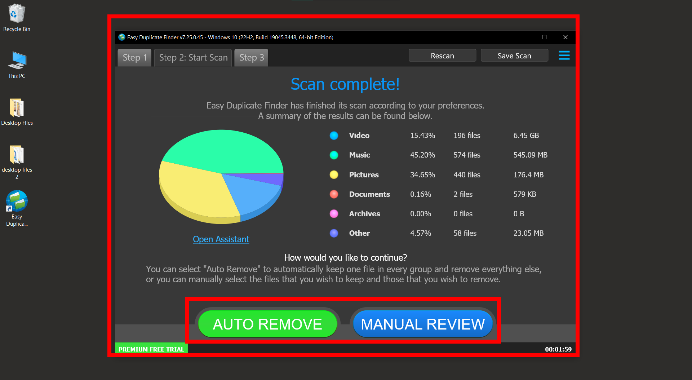
Task: Click the yellow Pictures legend dot
Action: 334,174
